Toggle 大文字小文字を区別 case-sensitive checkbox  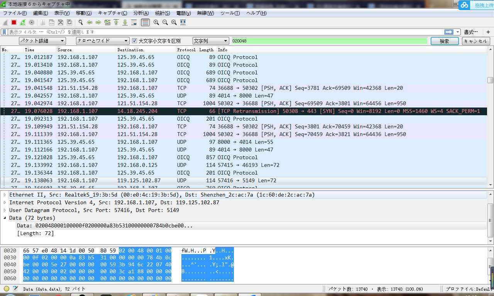coord(135,41)
